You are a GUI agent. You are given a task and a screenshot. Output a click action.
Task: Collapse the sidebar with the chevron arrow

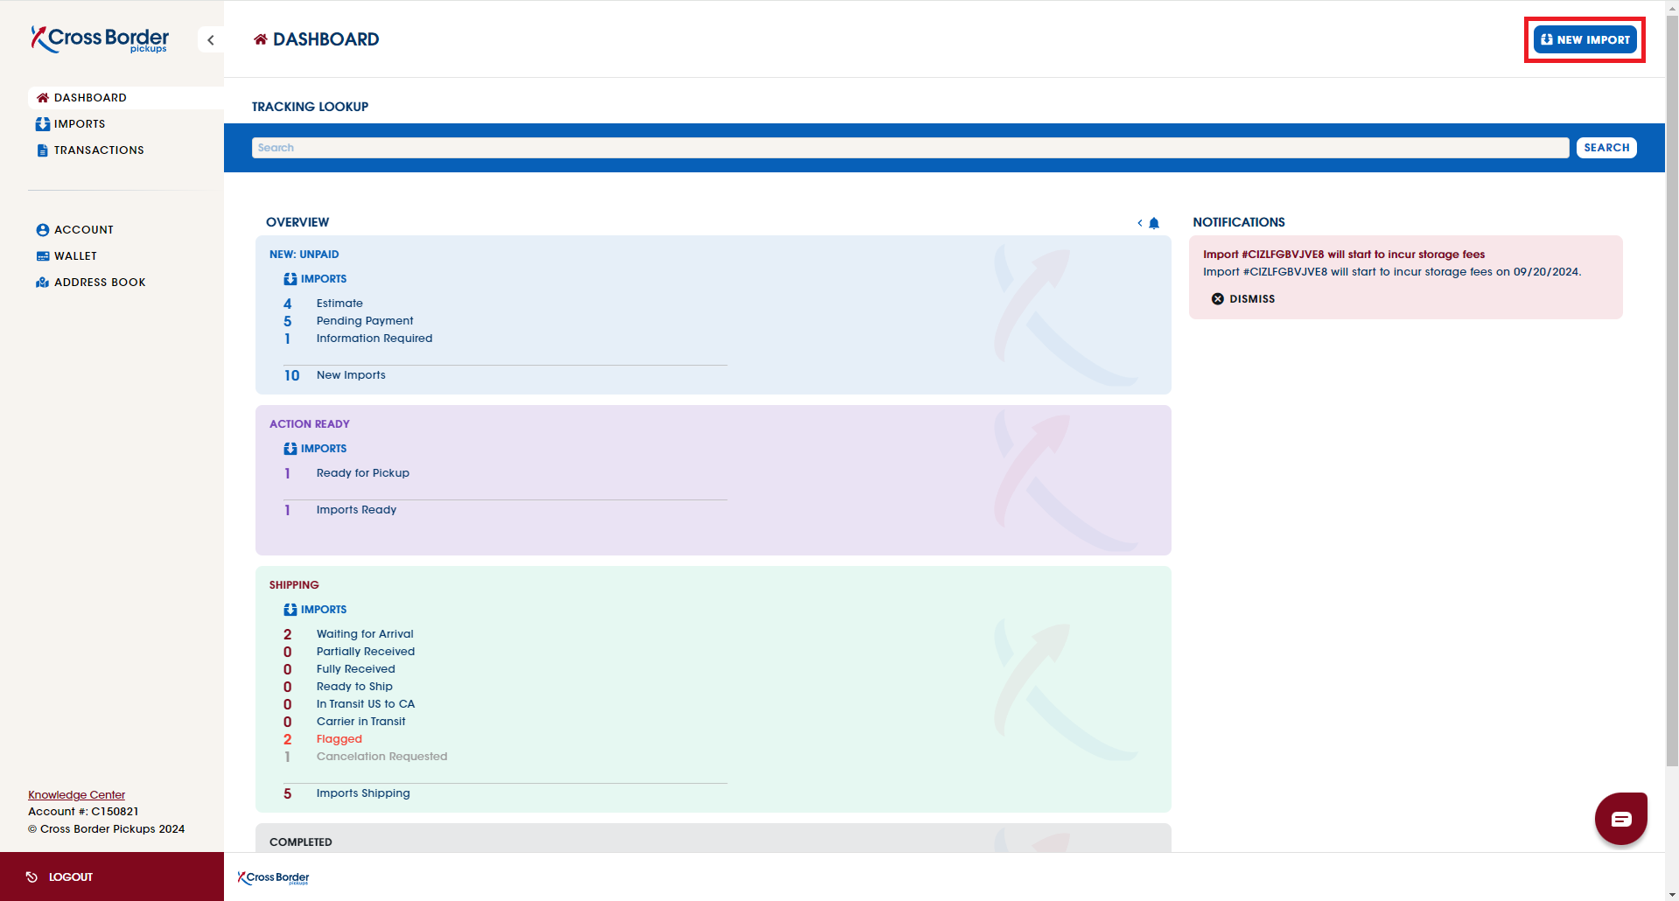211,40
